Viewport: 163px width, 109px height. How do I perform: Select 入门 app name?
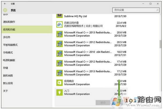point(67,91)
